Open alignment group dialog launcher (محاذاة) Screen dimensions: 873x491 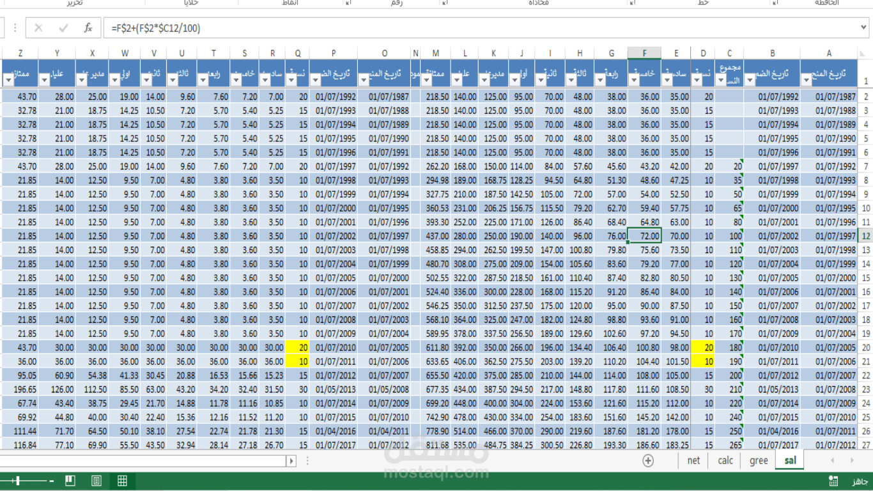pos(445,3)
